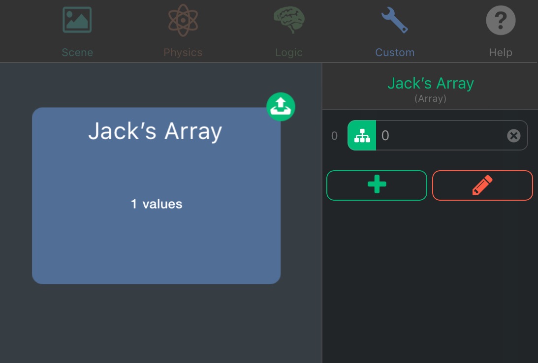The height and width of the screenshot is (363, 538).
Task: Click the "1 values" text on the card
Action: click(156, 204)
